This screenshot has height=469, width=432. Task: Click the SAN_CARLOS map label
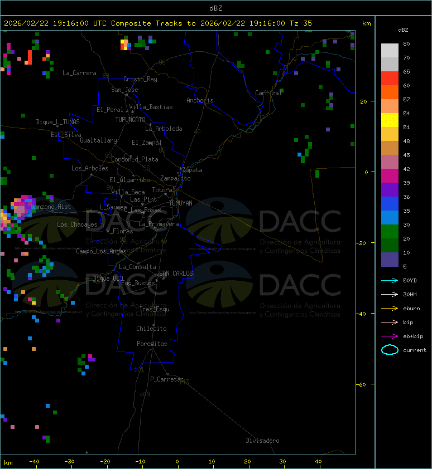tap(176, 273)
